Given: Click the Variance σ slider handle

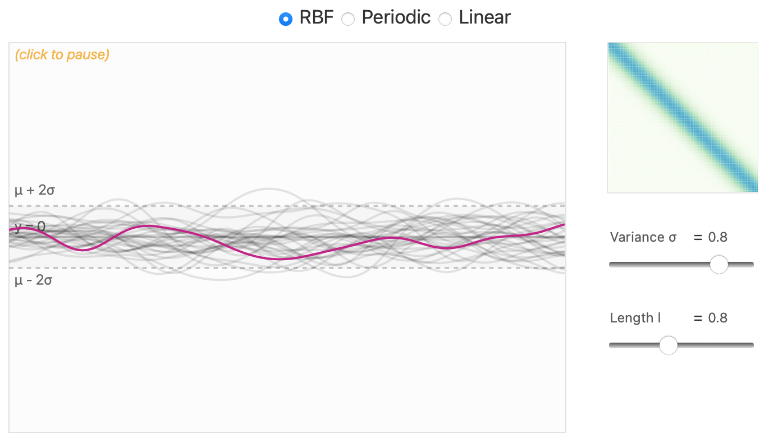Looking at the screenshot, I should (x=718, y=264).
